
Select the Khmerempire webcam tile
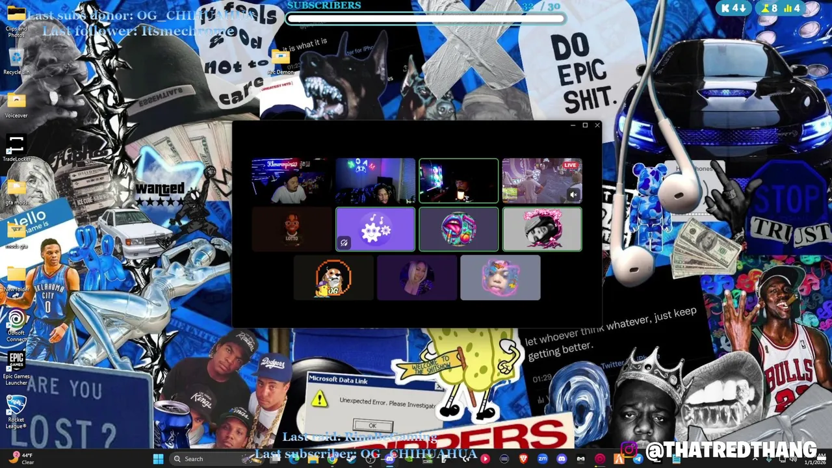point(291,181)
